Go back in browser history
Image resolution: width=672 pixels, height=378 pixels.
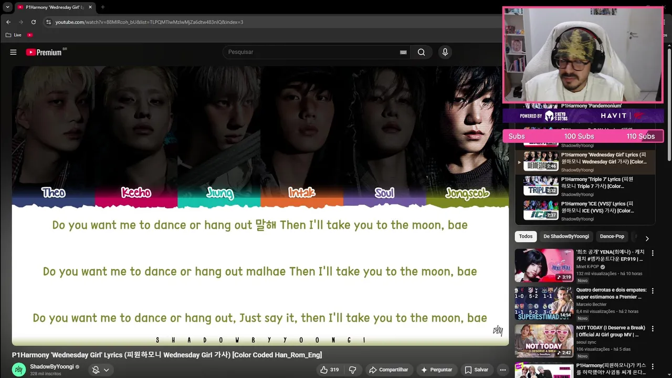coord(8,22)
